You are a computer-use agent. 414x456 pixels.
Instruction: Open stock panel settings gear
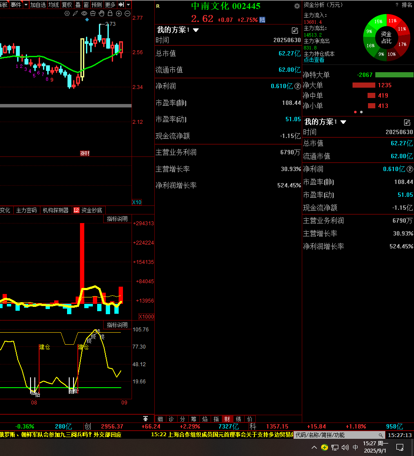(297, 6)
